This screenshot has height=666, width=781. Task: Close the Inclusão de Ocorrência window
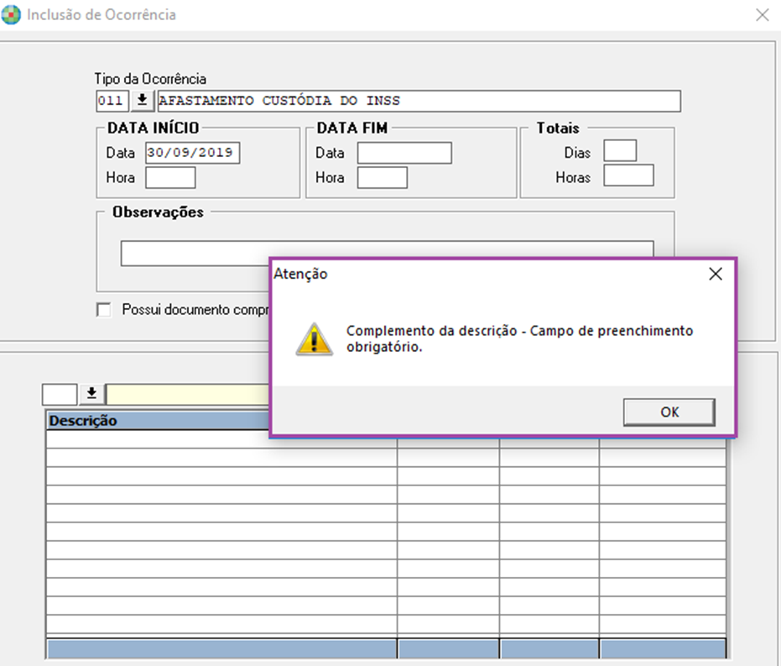pos(762,15)
